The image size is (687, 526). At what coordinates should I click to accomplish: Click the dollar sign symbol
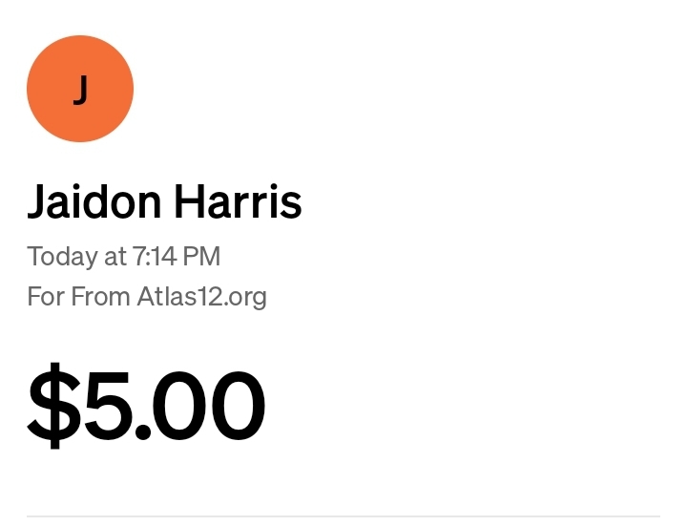54,406
